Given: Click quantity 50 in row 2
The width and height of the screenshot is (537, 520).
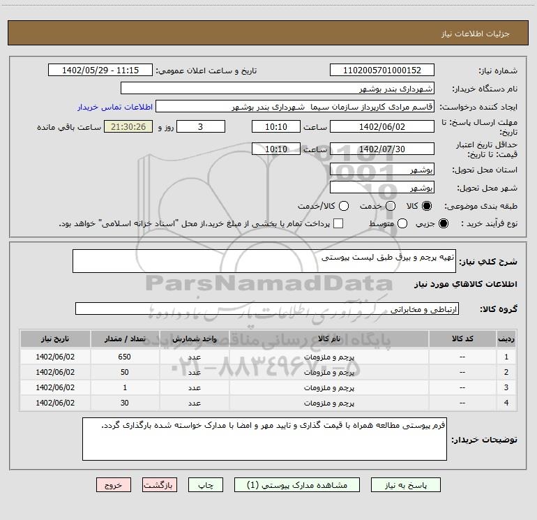Looking at the screenshot, I should click(x=125, y=372).
